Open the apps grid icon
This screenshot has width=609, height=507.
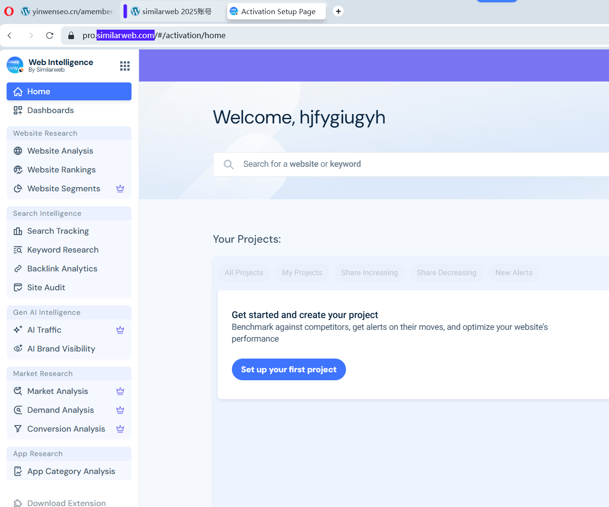tap(124, 65)
